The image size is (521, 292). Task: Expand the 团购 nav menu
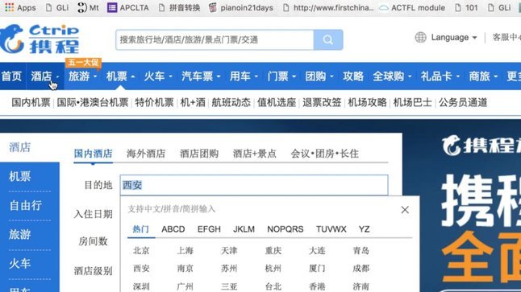click(x=319, y=76)
